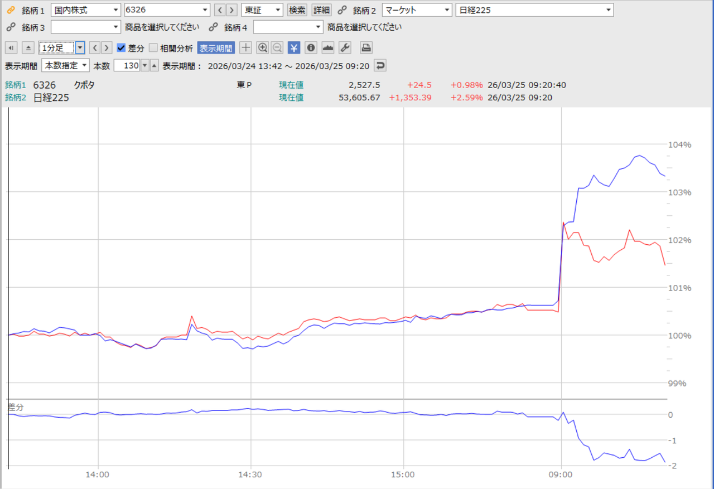Click the crosshair cursor icon

(x=245, y=48)
